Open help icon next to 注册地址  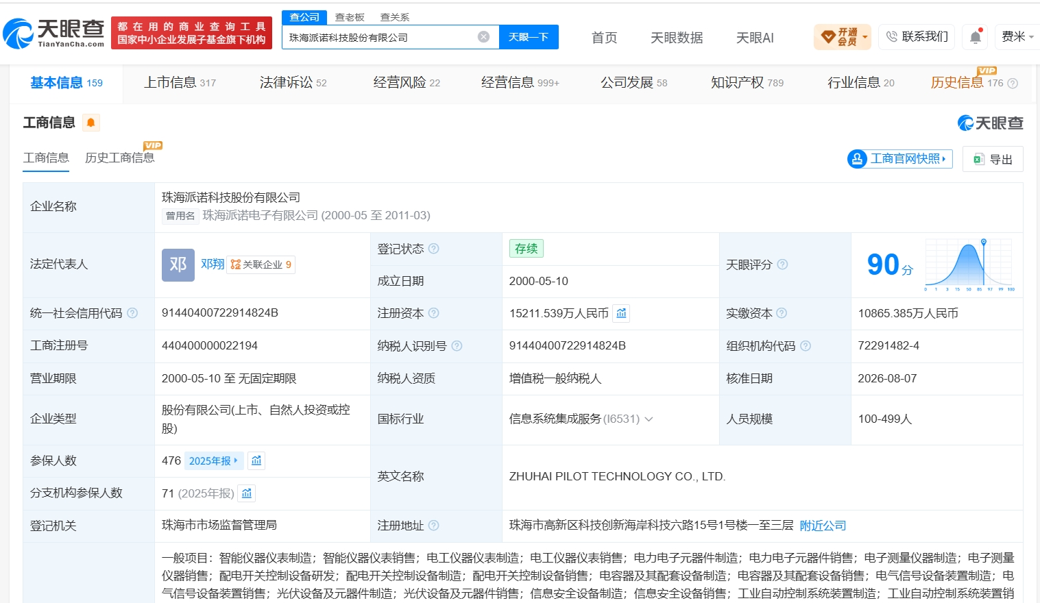pos(434,526)
